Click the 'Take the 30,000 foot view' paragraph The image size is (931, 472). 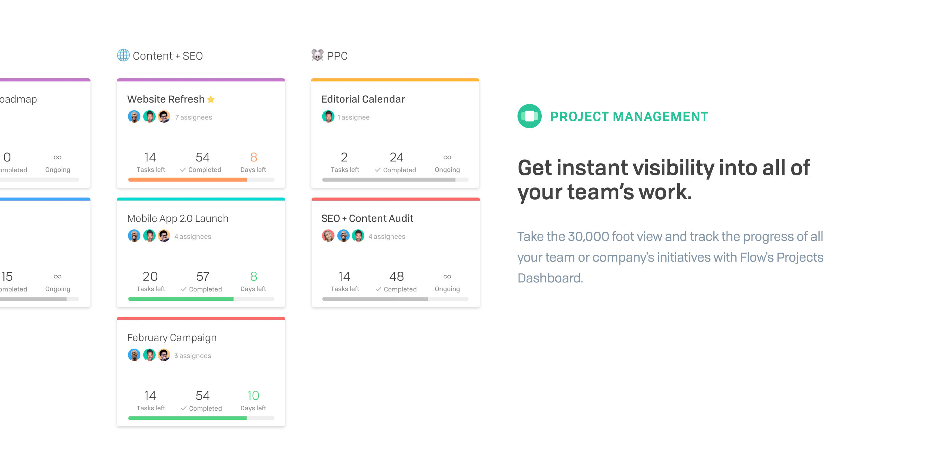click(x=670, y=257)
